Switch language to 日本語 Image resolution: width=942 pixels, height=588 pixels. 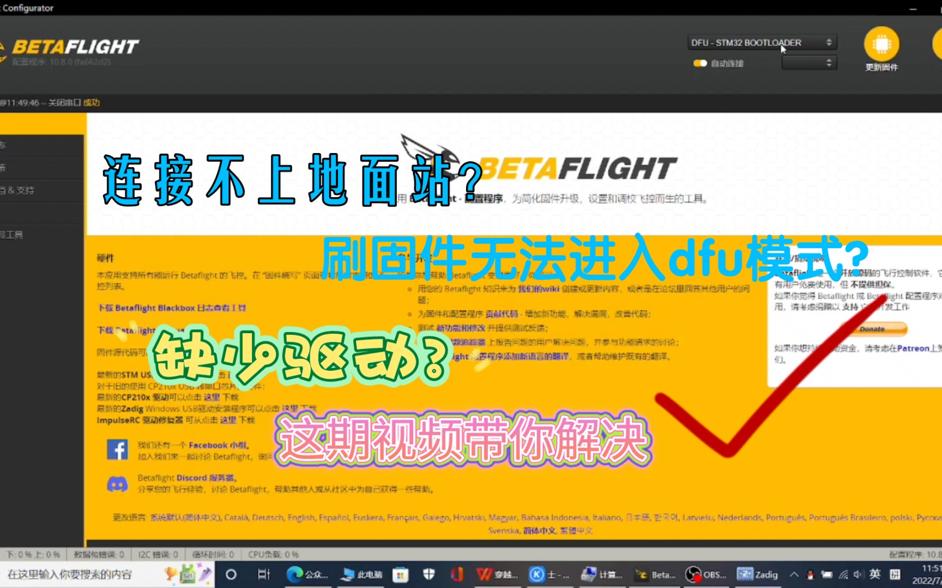pos(638,517)
